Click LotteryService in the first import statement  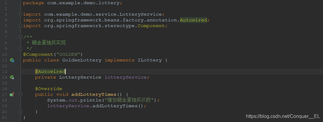141,14
